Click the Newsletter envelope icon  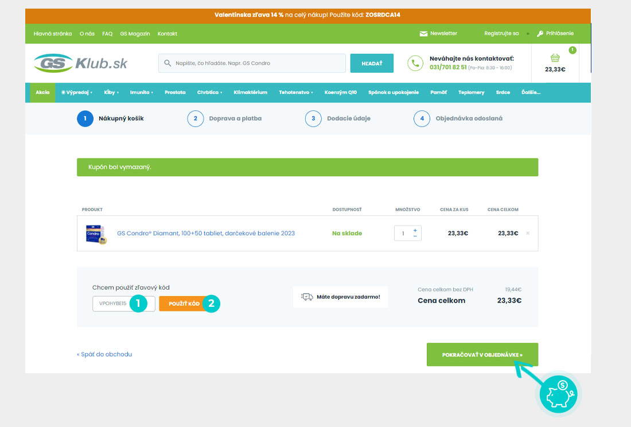pyautogui.click(x=423, y=34)
